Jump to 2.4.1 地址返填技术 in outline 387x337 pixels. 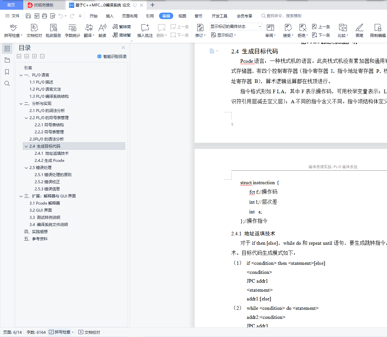pyautogui.click(x=51, y=153)
